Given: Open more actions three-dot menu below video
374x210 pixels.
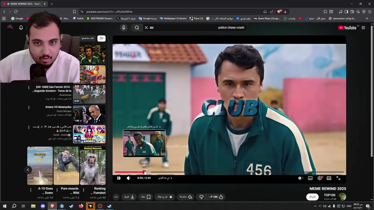Looking at the screenshot, I should [116, 197].
